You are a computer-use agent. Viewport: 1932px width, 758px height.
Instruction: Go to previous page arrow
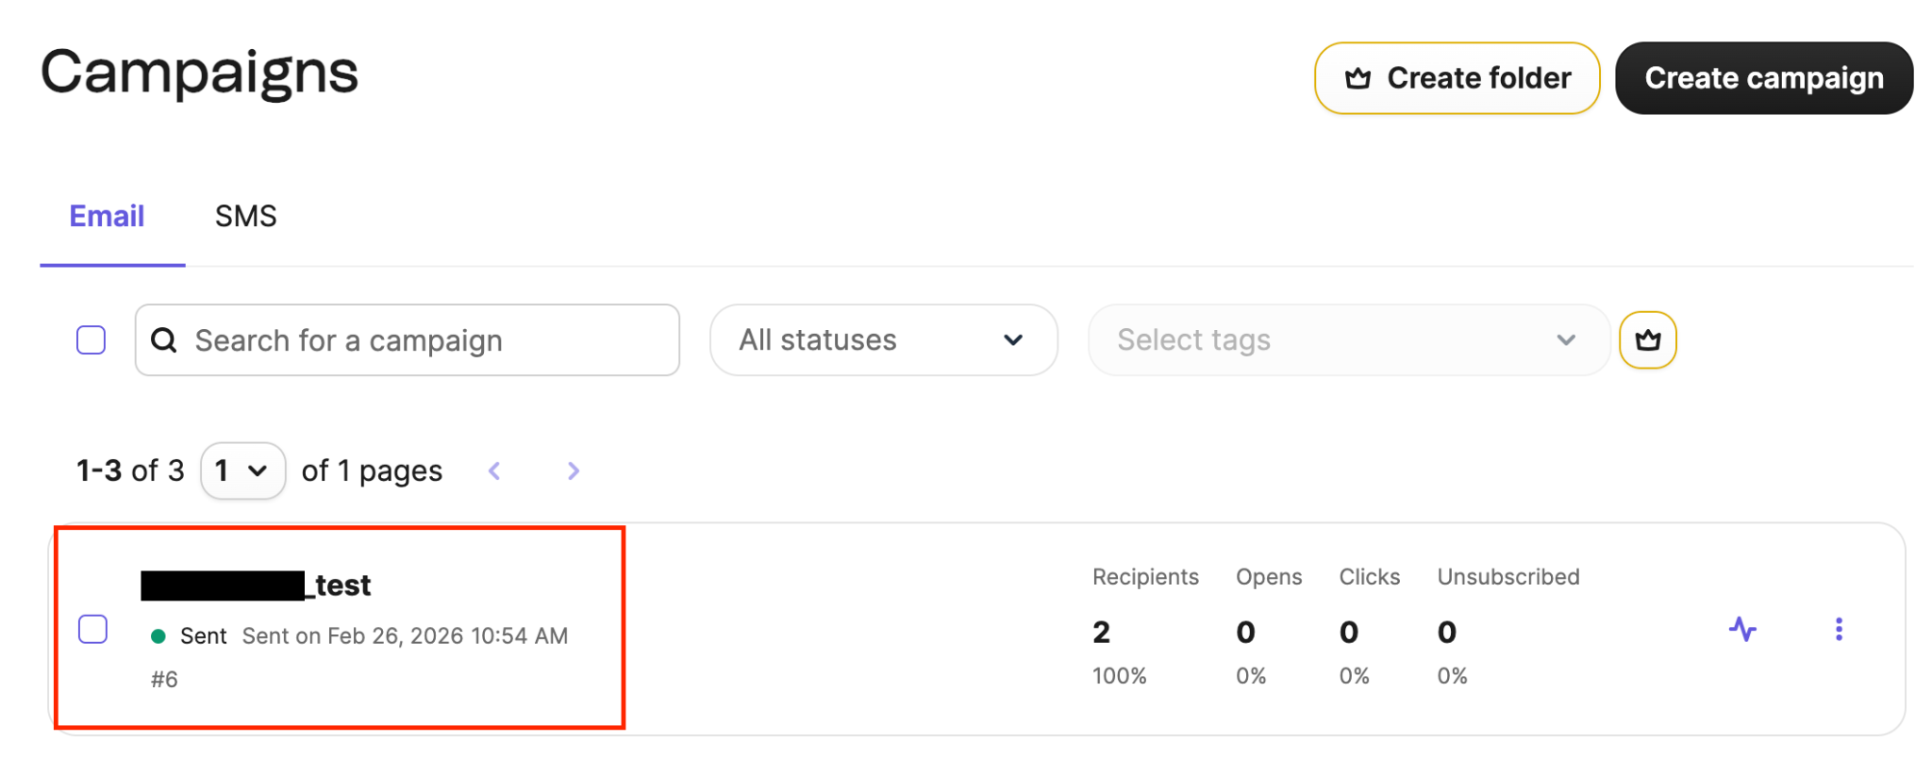point(494,470)
